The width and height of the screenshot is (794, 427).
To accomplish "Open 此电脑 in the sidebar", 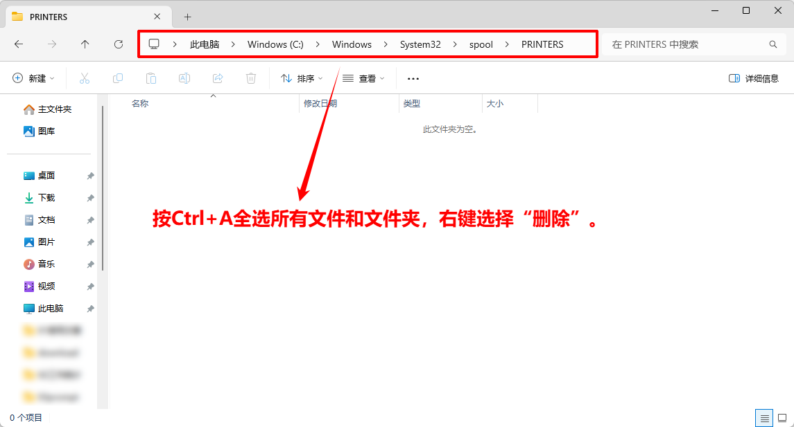I will pos(44,308).
